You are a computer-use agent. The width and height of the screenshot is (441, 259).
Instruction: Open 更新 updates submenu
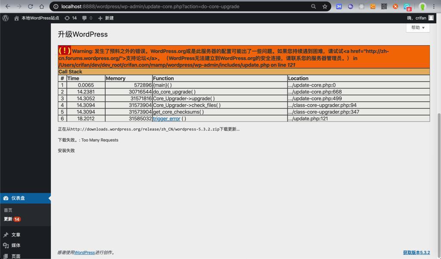click(x=12, y=219)
